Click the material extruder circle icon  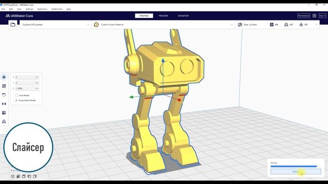pyautogui.click(x=96, y=25)
